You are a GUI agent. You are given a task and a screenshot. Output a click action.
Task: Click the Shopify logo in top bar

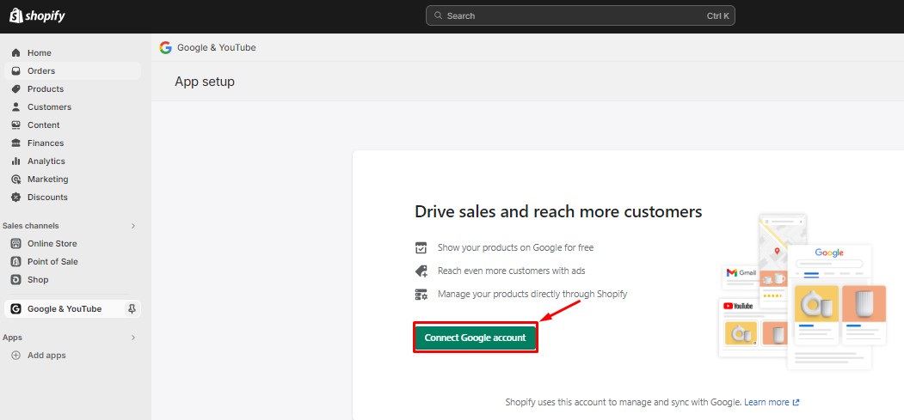(37, 15)
